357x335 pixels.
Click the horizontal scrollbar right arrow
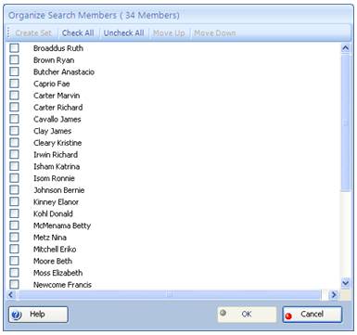[x=334, y=295]
